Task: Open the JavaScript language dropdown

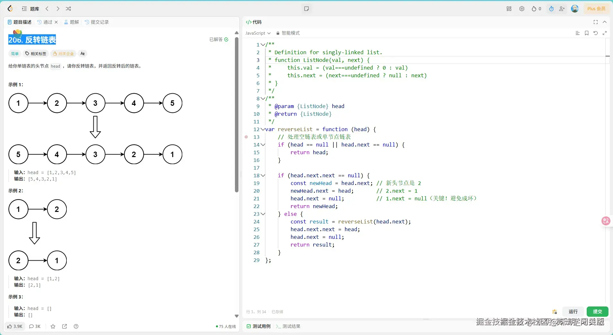Action: [258, 33]
